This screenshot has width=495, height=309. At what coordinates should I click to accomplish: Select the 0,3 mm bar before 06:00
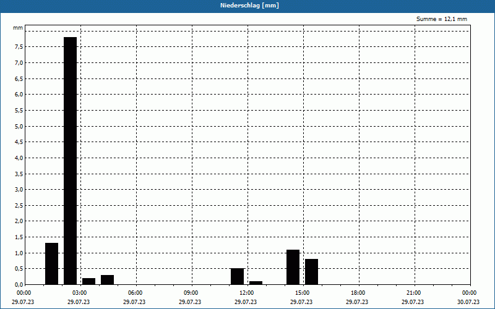coord(107,280)
